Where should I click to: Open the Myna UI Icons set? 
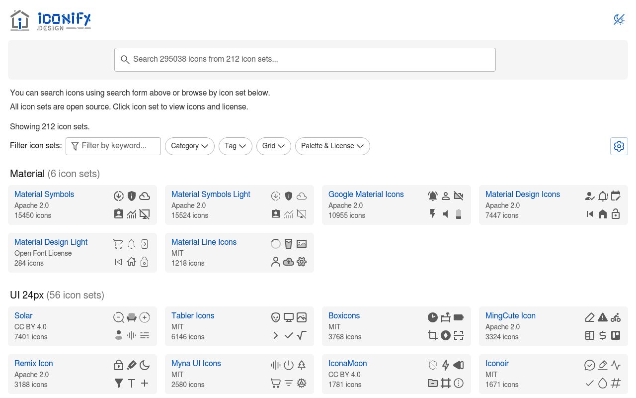point(196,364)
